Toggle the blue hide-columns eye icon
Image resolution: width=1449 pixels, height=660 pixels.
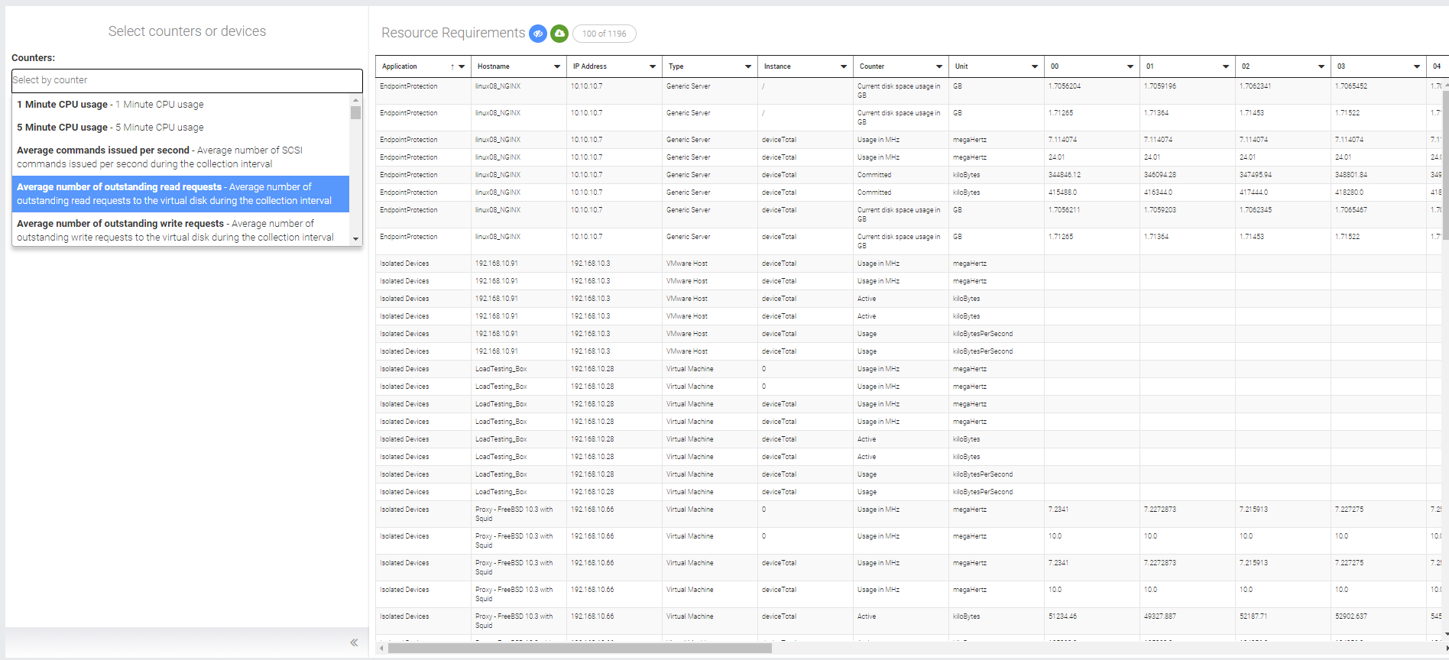tap(538, 34)
